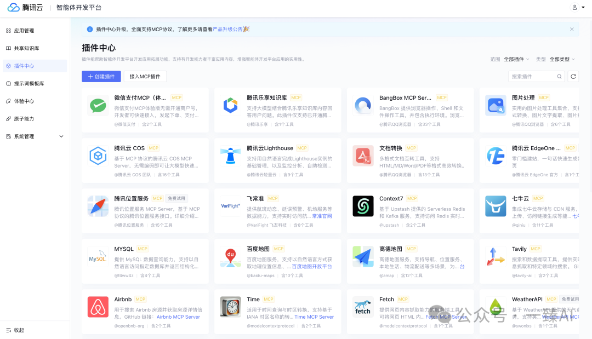
Task: Click the Context7 plugin icon
Action: coord(363,206)
